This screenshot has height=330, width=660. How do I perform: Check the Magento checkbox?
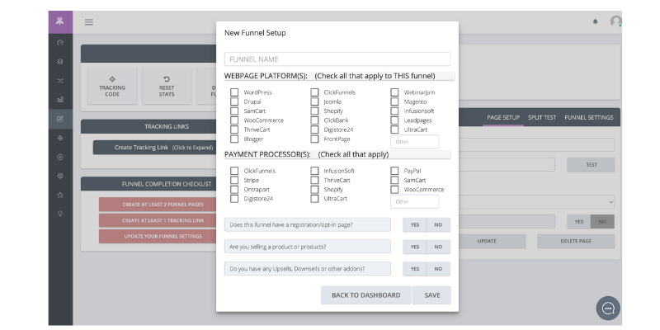pyautogui.click(x=394, y=101)
